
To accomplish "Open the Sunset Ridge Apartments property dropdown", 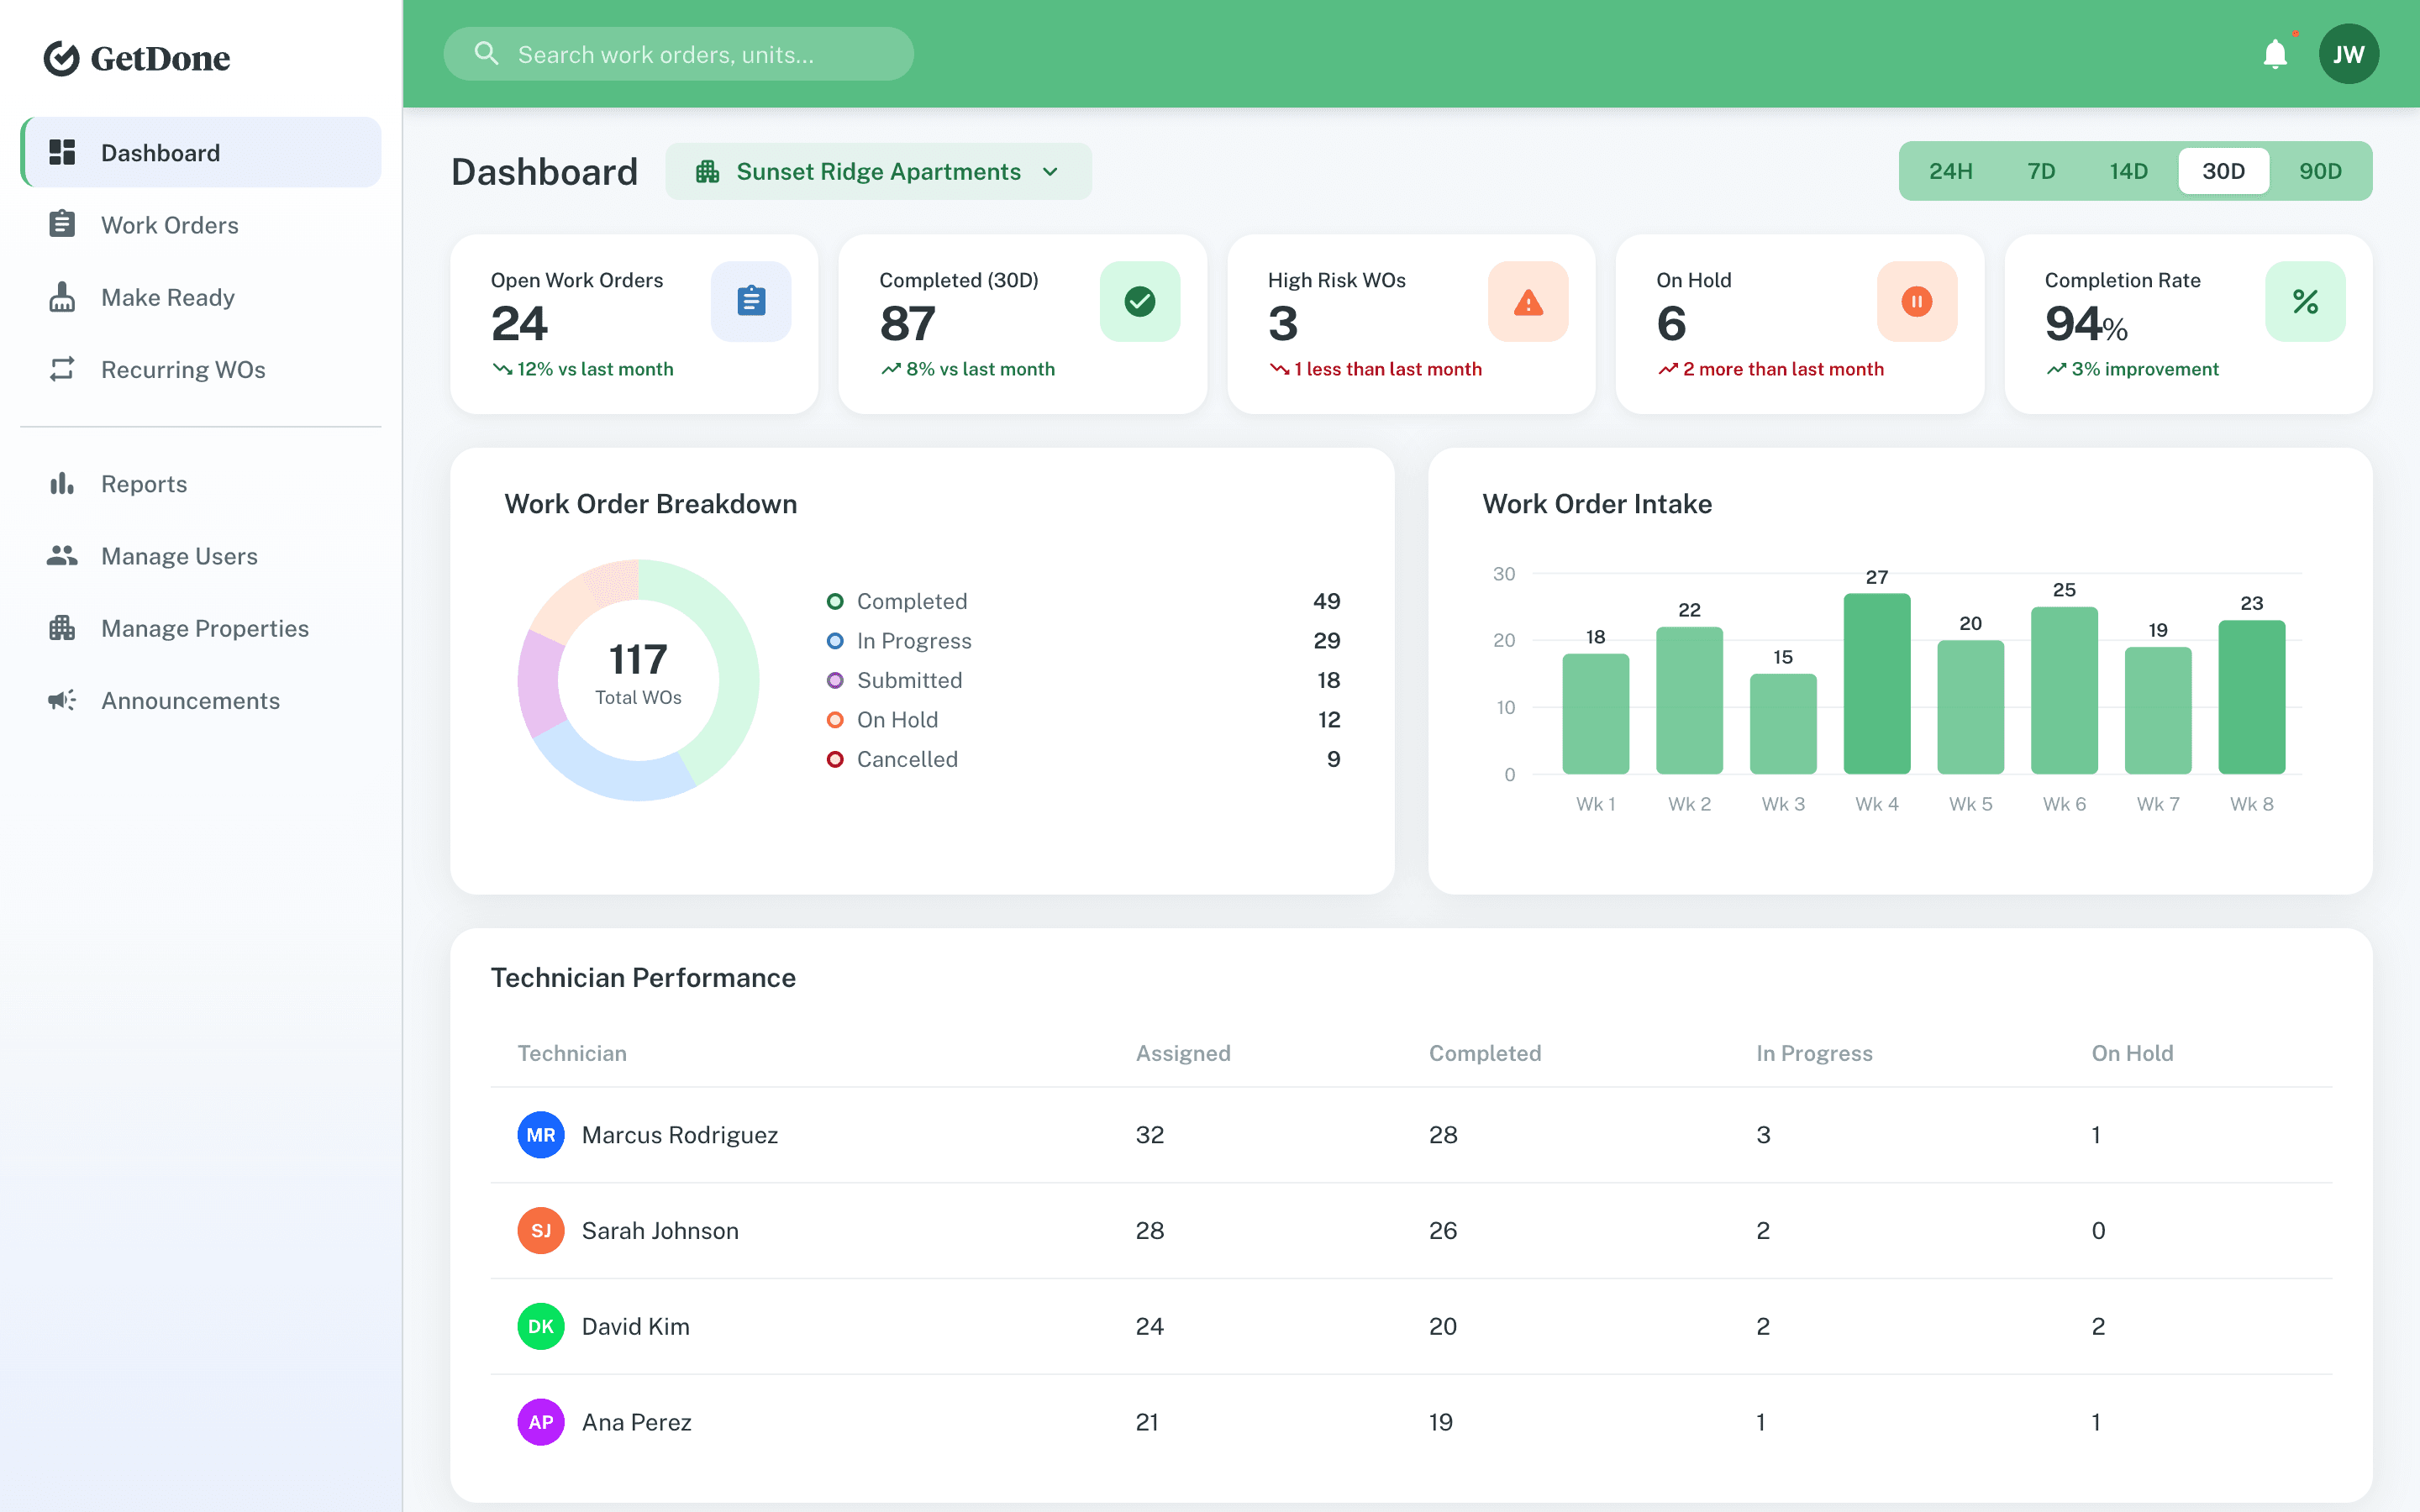I will coord(878,170).
